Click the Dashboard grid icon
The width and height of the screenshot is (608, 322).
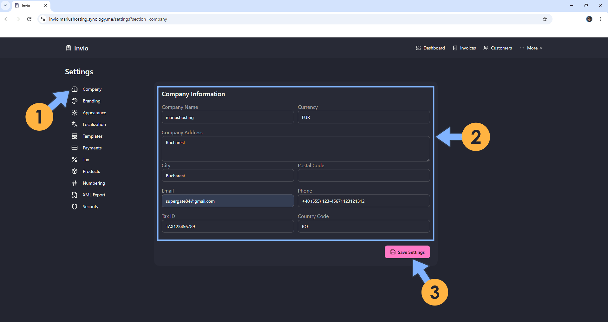click(x=418, y=48)
